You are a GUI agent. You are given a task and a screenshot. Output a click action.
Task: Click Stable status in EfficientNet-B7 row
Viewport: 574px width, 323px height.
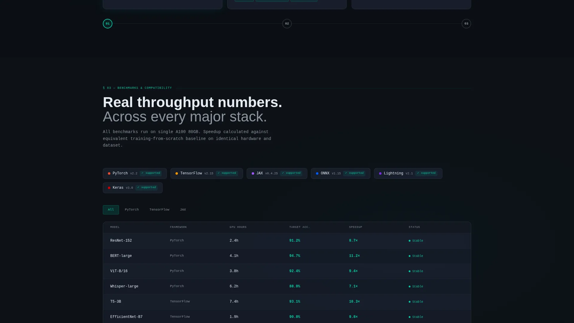point(416,317)
